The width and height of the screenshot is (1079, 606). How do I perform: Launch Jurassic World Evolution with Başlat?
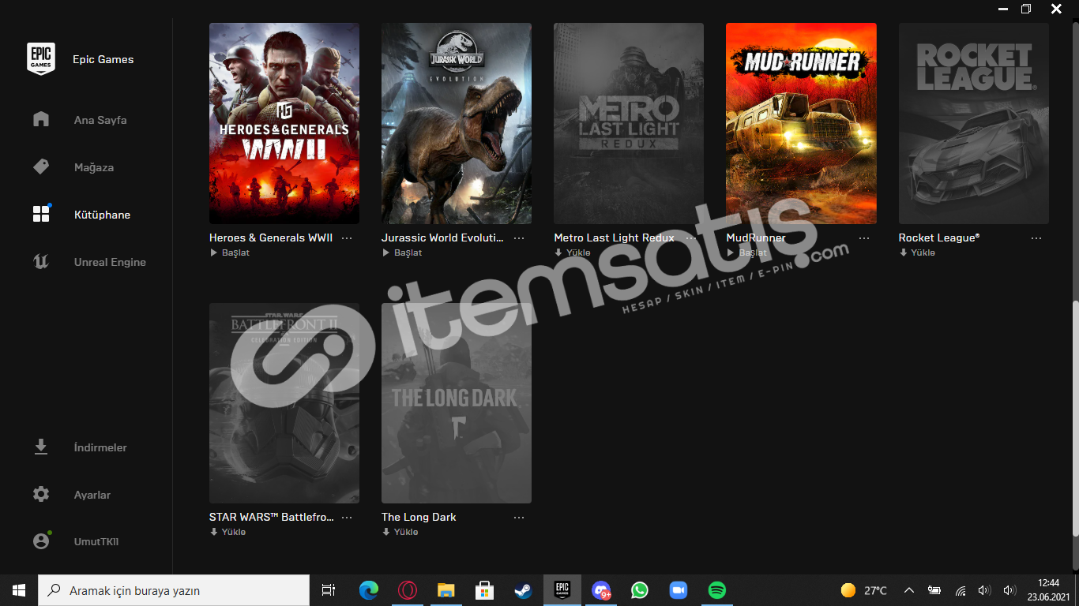click(402, 252)
